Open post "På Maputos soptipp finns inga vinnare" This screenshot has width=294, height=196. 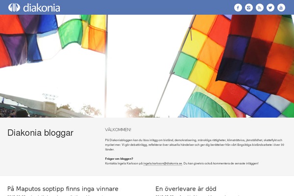tap(63, 189)
